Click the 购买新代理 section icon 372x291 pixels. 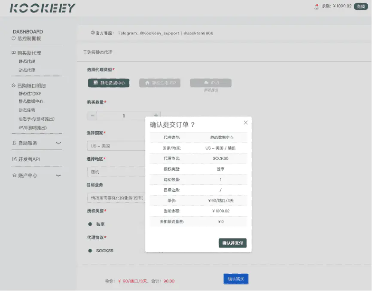pyautogui.click(x=14, y=53)
